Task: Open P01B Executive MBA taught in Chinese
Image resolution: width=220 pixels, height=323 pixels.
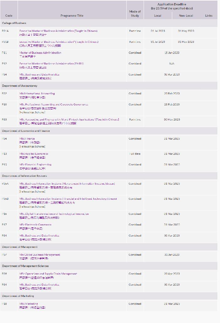Action: pyautogui.click(x=59, y=42)
